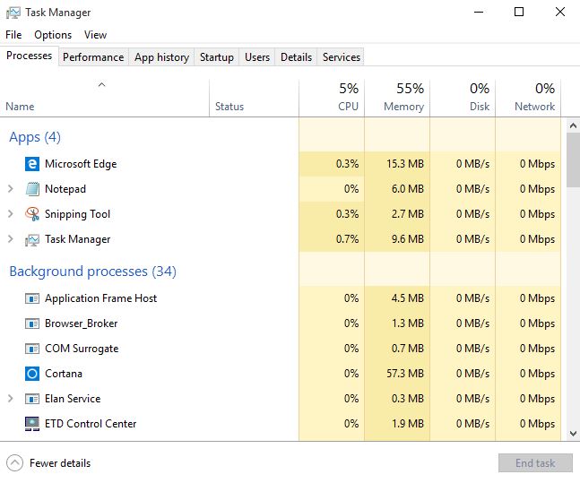Select the Snipping Tool scissors icon
This screenshot has height=483, width=580.
[32, 214]
